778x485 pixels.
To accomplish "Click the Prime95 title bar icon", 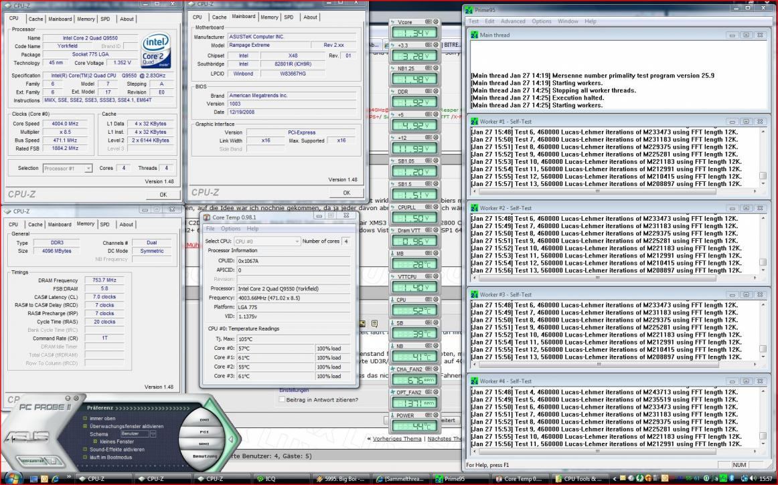I will [x=469, y=9].
